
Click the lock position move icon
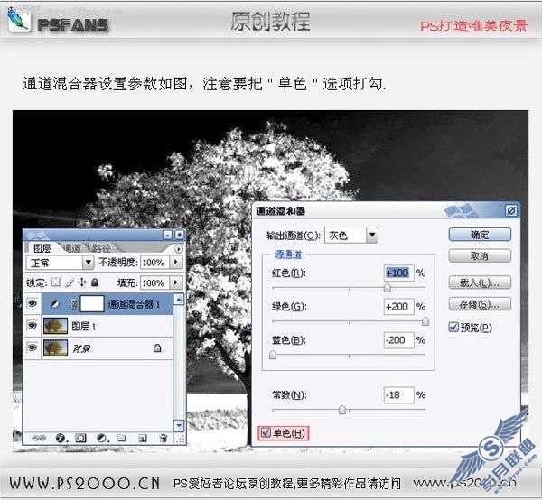pos(81,282)
